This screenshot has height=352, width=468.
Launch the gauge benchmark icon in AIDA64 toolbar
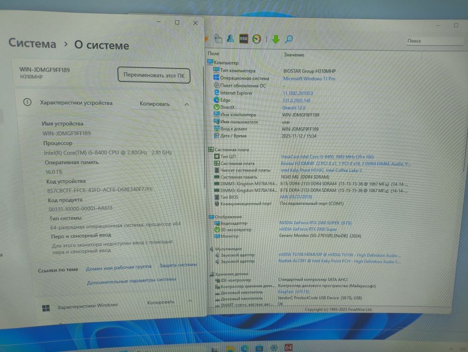(257, 39)
